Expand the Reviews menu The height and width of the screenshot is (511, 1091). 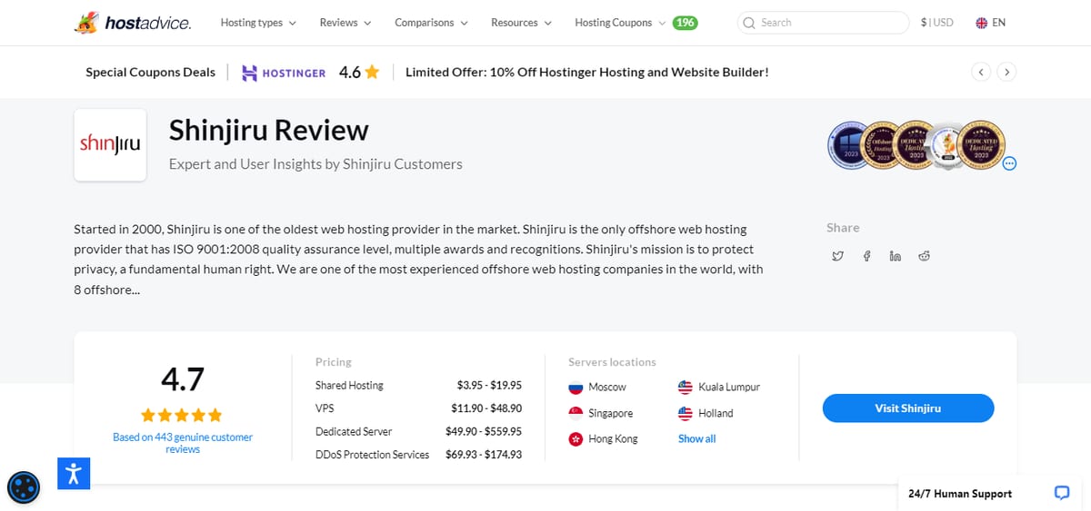point(345,23)
